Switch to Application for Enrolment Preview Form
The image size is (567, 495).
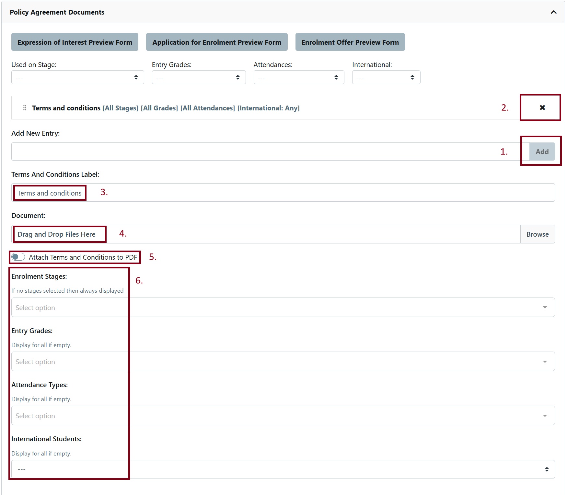pyautogui.click(x=216, y=42)
